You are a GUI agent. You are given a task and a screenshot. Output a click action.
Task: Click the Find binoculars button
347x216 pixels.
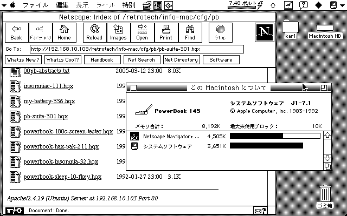coord(190,32)
